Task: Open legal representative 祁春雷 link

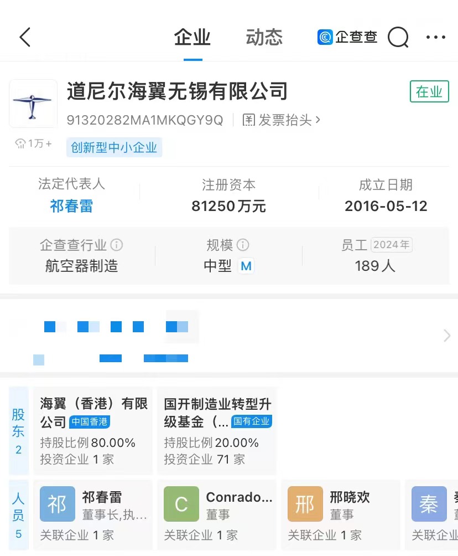Action: coord(71,206)
